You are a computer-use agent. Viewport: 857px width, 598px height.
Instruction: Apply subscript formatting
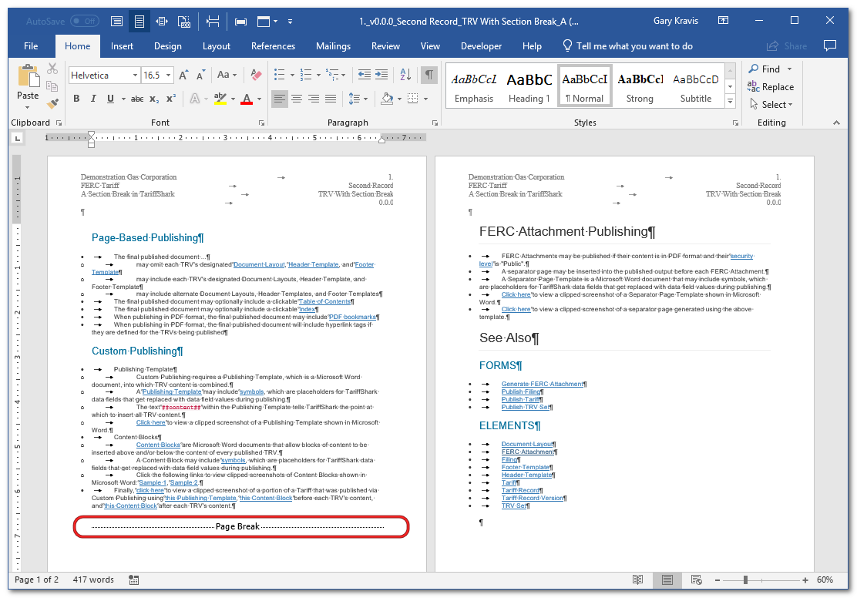coord(155,99)
